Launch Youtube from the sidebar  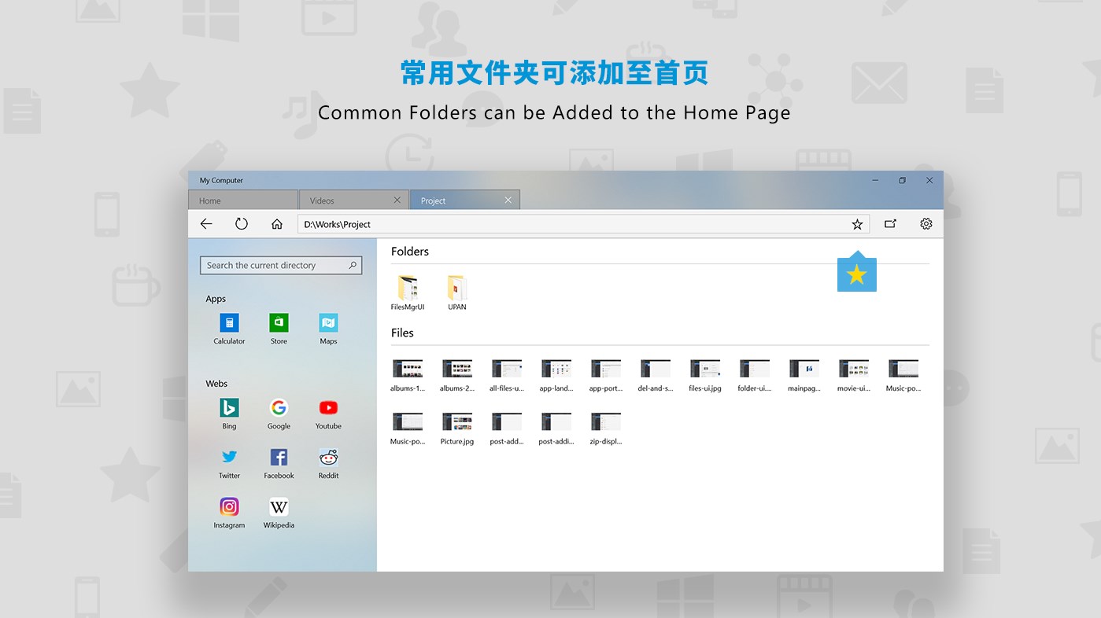[328, 409]
